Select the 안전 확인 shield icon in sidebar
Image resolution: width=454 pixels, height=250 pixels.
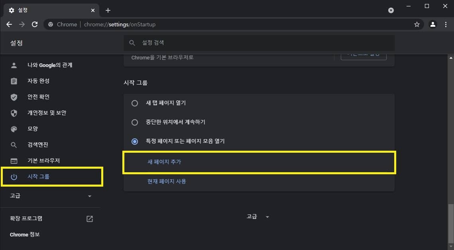tap(14, 96)
